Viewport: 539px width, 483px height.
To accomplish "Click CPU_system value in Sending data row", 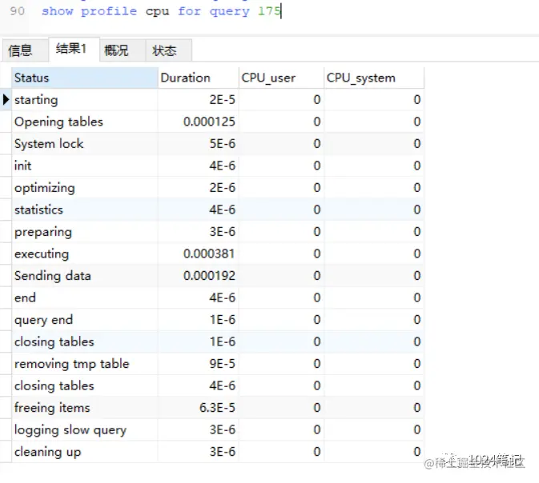I will click(x=417, y=276).
